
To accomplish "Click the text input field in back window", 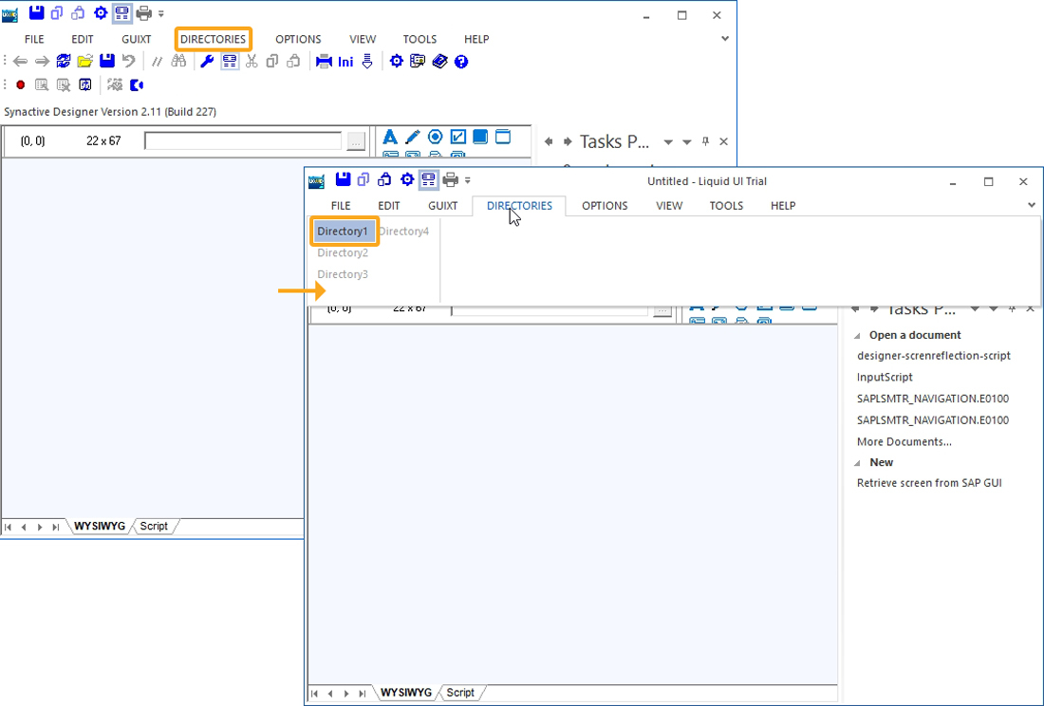I will (242, 141).
